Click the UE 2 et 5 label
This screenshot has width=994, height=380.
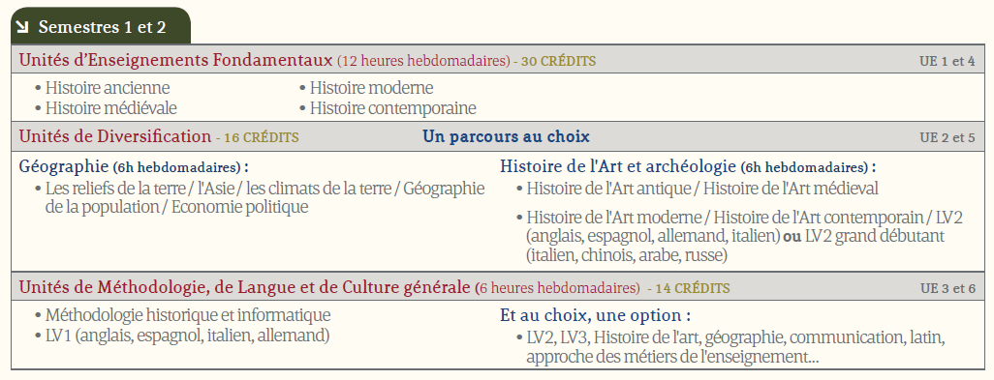947,137
